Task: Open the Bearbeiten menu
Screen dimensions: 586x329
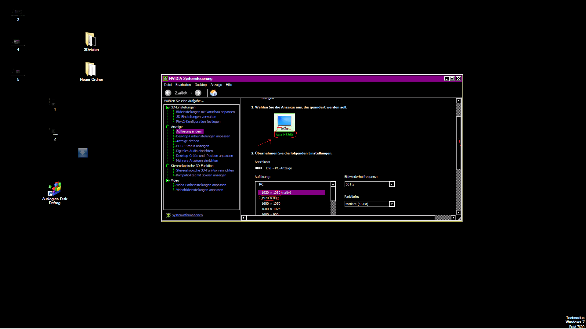Action: click(x=183, y=85)
